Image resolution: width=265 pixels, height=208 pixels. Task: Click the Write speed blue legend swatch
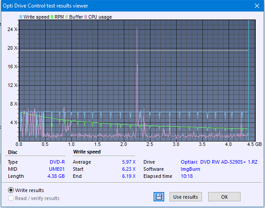21,17
